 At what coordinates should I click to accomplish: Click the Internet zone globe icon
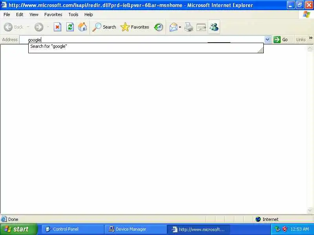[x=258, y=219]
